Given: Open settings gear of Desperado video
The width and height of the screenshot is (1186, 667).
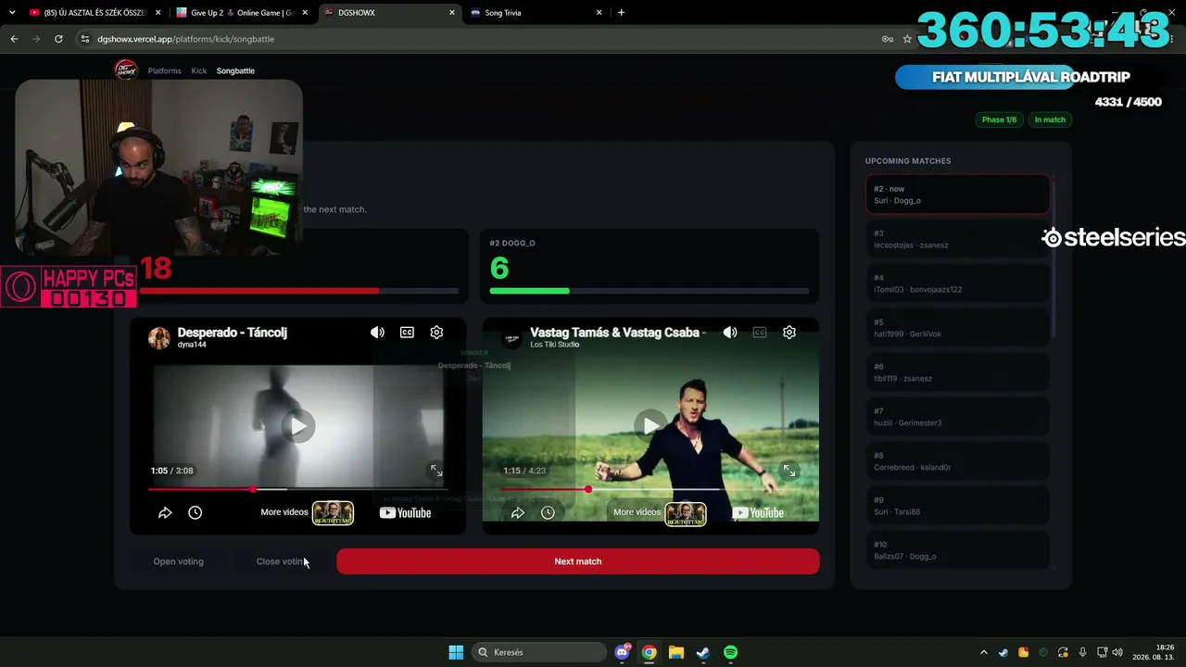Looking at the screenshot, I should [436, 333].
